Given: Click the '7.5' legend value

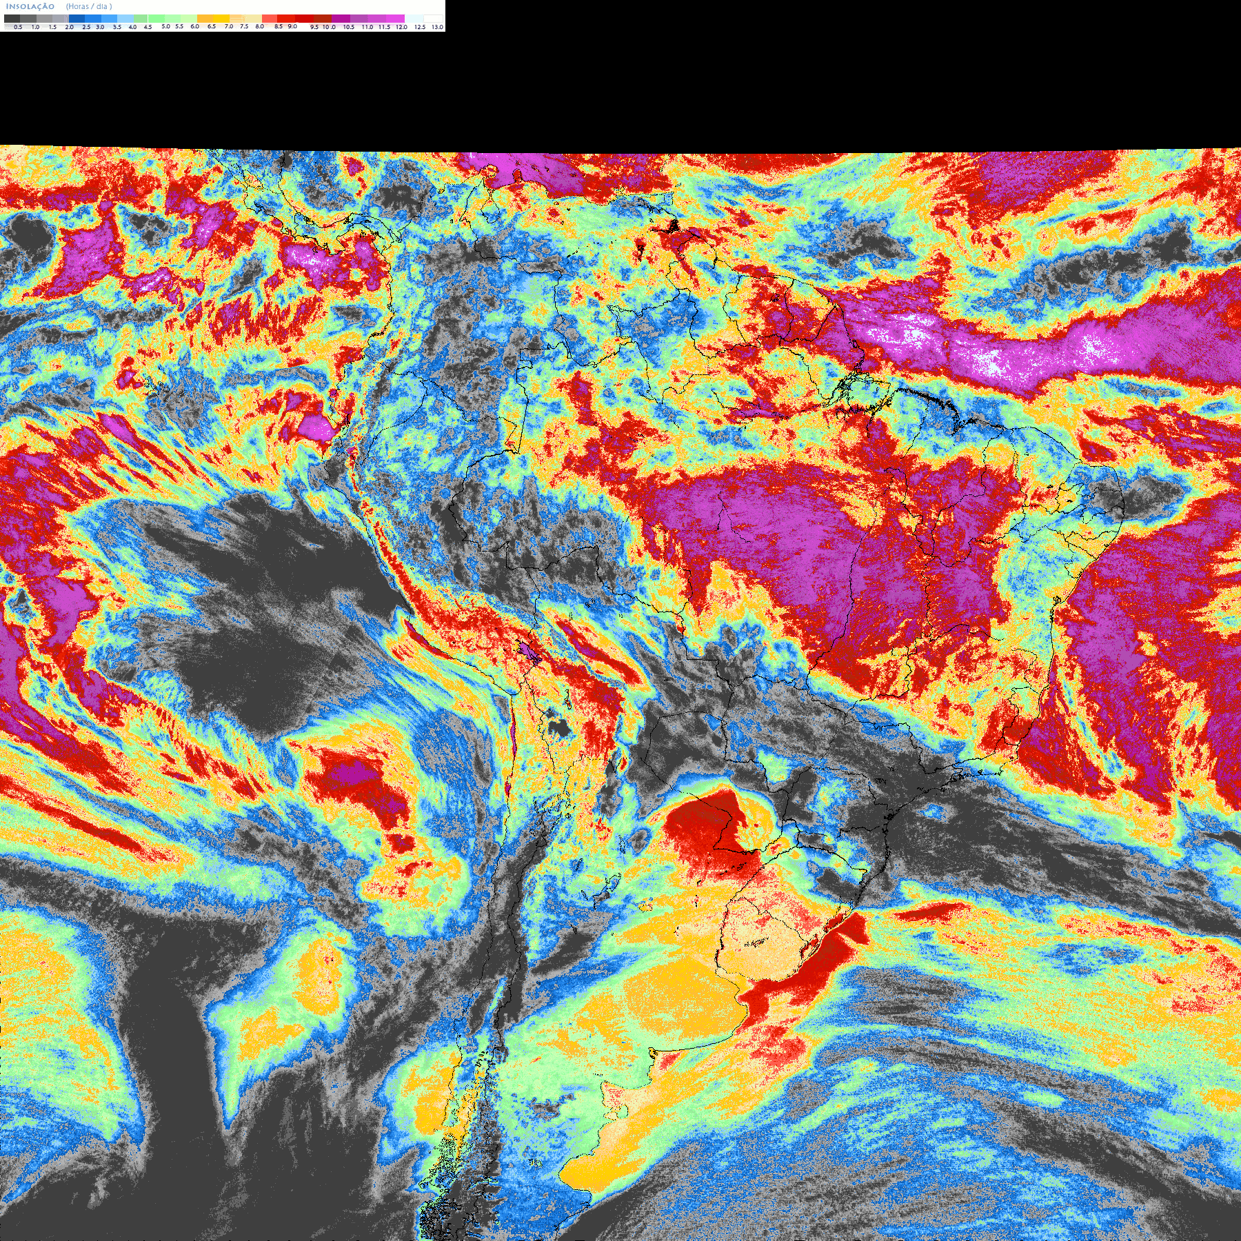Looking at the screenshot, I should 244,26.
